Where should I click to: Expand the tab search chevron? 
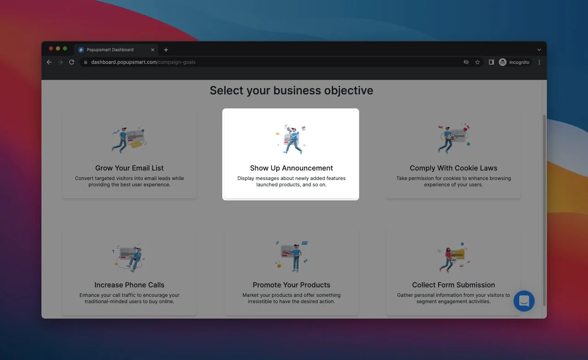point(539,50)
